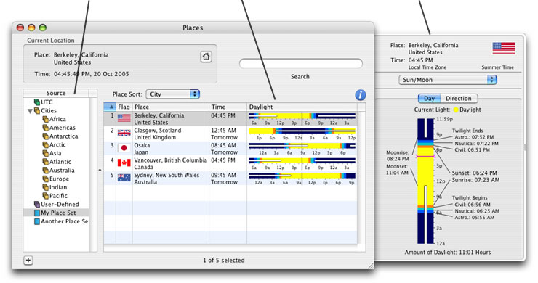The image size is (538, 283).
Task: Click the home location icon button
Action: tap(206, 57)
